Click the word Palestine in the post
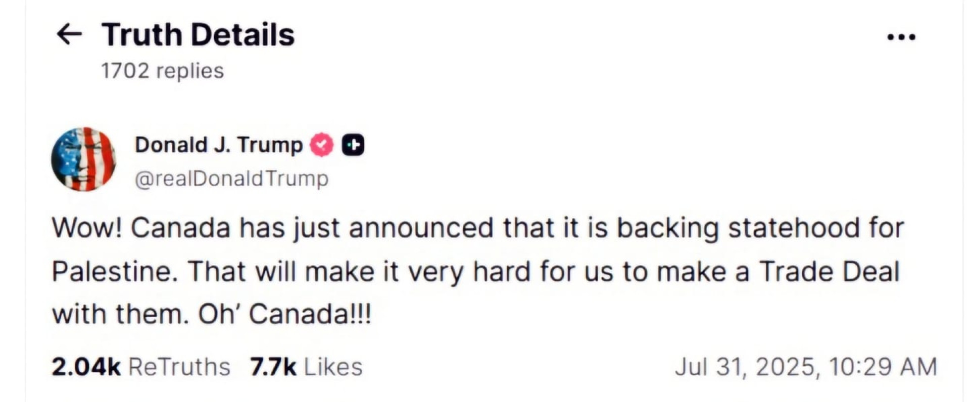The width and height of the screenshot is (970, 402). point(115,271)
